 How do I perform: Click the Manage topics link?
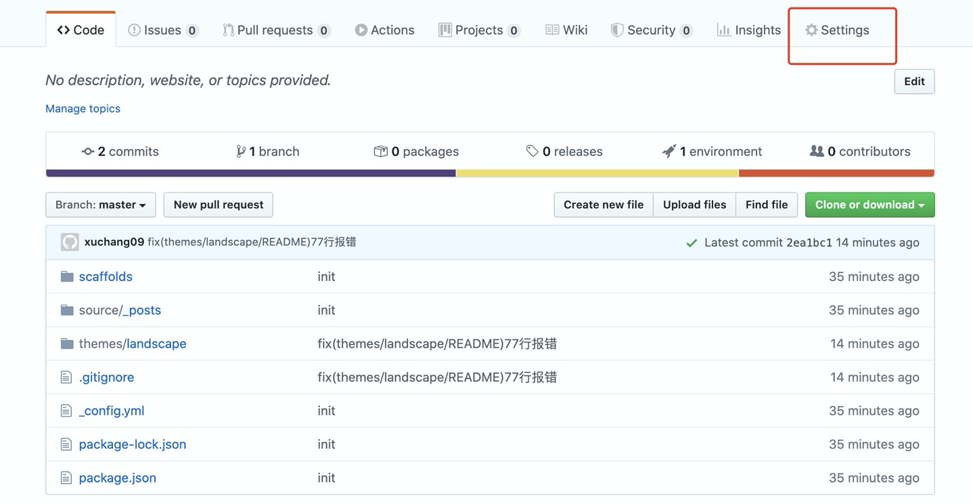click(83, 109)
